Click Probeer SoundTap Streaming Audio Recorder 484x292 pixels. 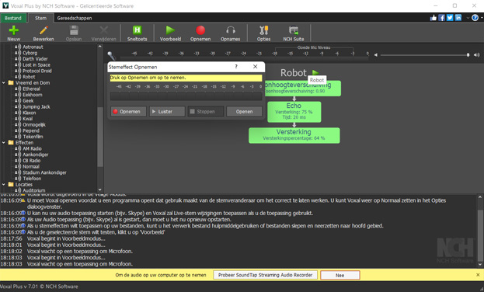click(265, 275)
